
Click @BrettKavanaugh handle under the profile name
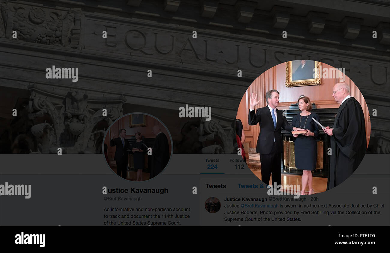123,199
